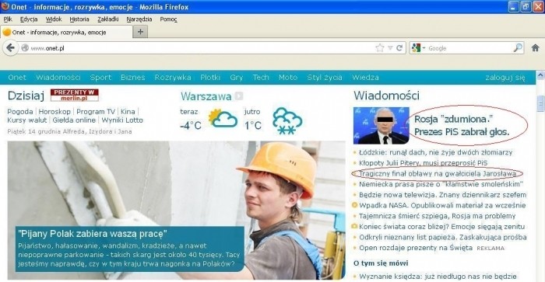Click the search magnifier icon

coord(518,48)
